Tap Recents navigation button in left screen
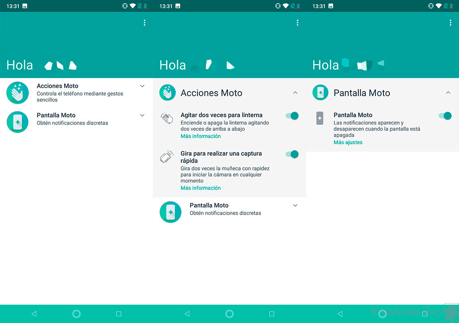 click(x=118, y=314)
